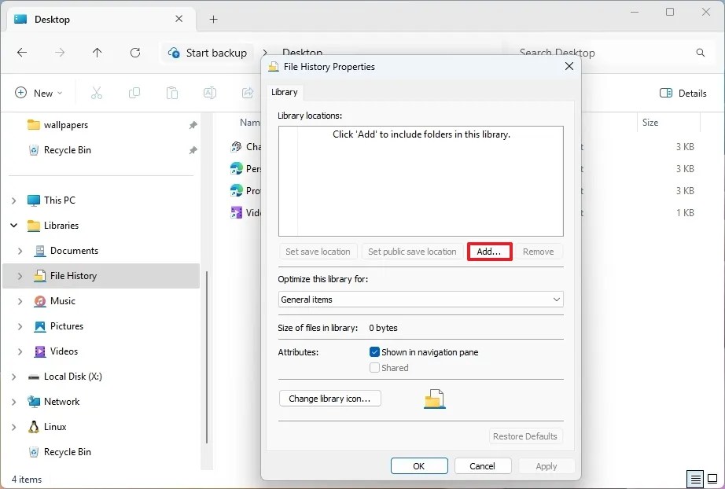Open Search Desktop with the magnifier icon

[699, 53]
